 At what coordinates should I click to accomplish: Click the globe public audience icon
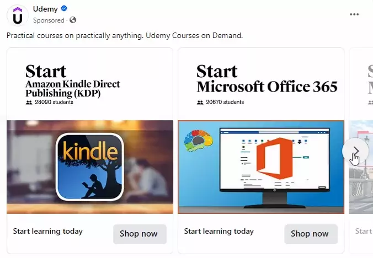pos(73,20)
